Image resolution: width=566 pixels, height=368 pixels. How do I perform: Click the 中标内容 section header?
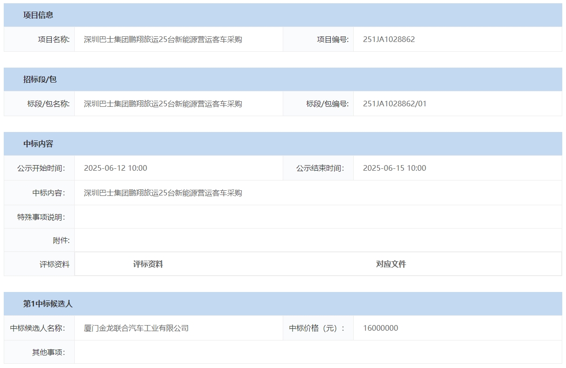click(x=38, y=144)
